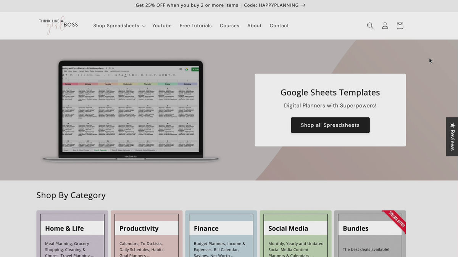
Task: Open the About page
Action: click(x=254, y=26)
